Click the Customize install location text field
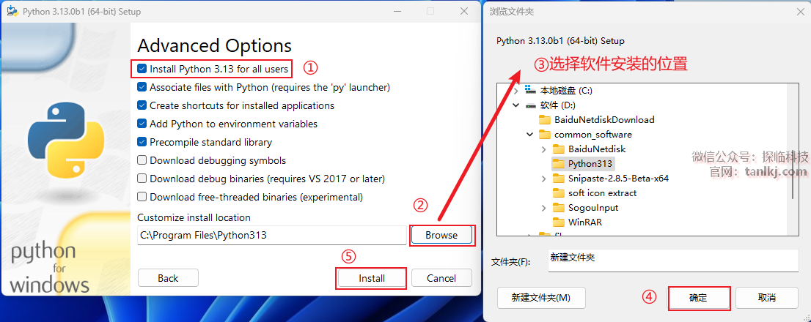 [x=271, y=236]
